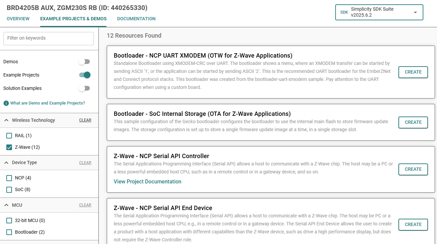The height and width of the screenshot is (244, 437).
Task: Click the info icon beside demo projects explanation
Action: [6, 103]
